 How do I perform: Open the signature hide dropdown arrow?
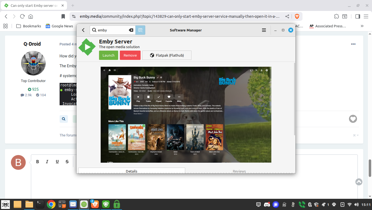(356, 135)
